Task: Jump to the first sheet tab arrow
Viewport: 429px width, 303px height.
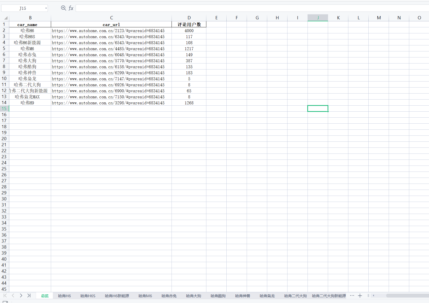Action: (5, 295)
